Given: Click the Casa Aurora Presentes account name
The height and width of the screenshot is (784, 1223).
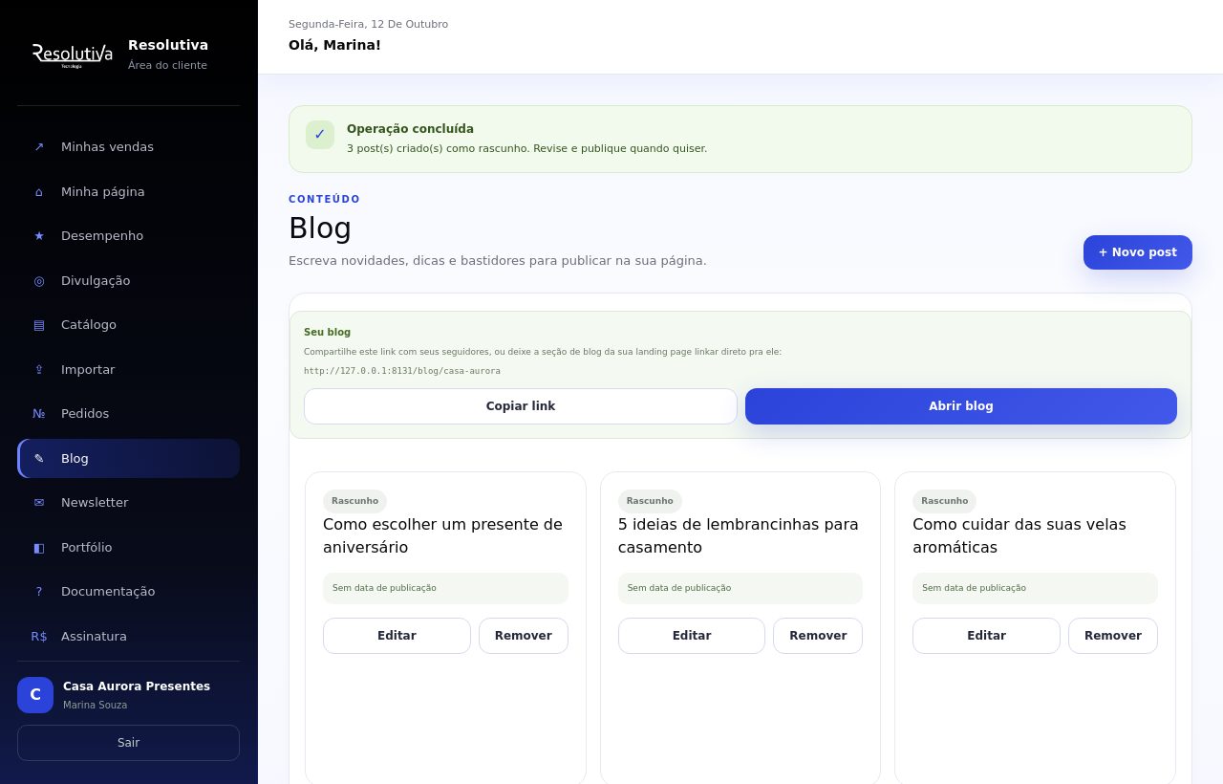Looking at the screenshot, I should point(137,686).
